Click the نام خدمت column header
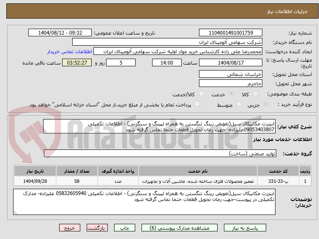 tap(198, 171)
